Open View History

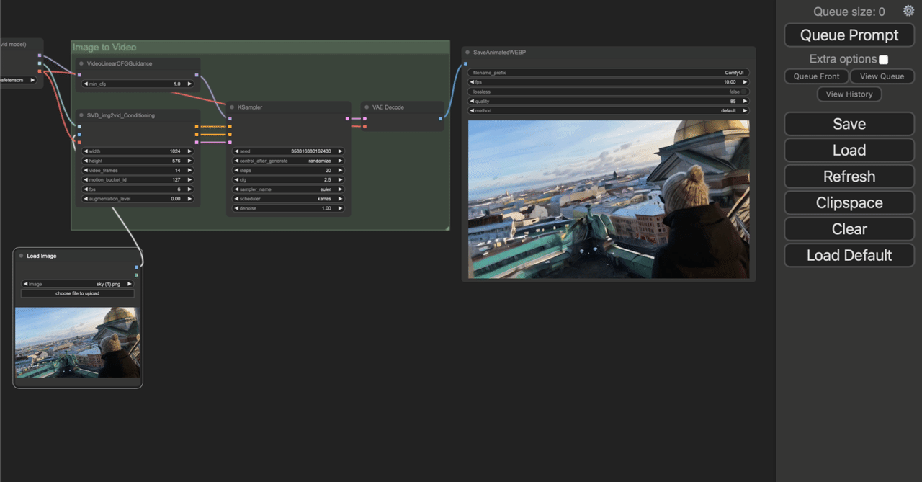[849, 94]
